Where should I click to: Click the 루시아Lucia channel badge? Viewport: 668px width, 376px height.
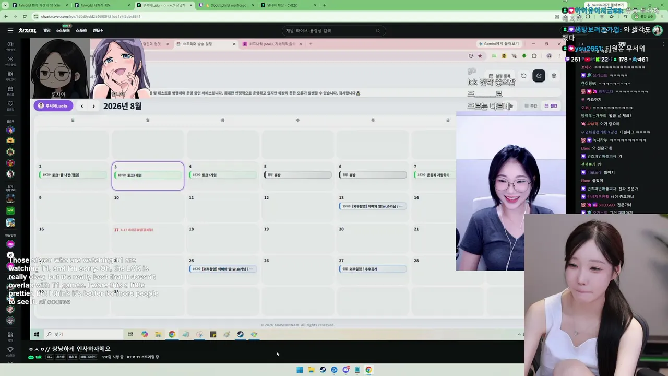click(x=53, y=106)
